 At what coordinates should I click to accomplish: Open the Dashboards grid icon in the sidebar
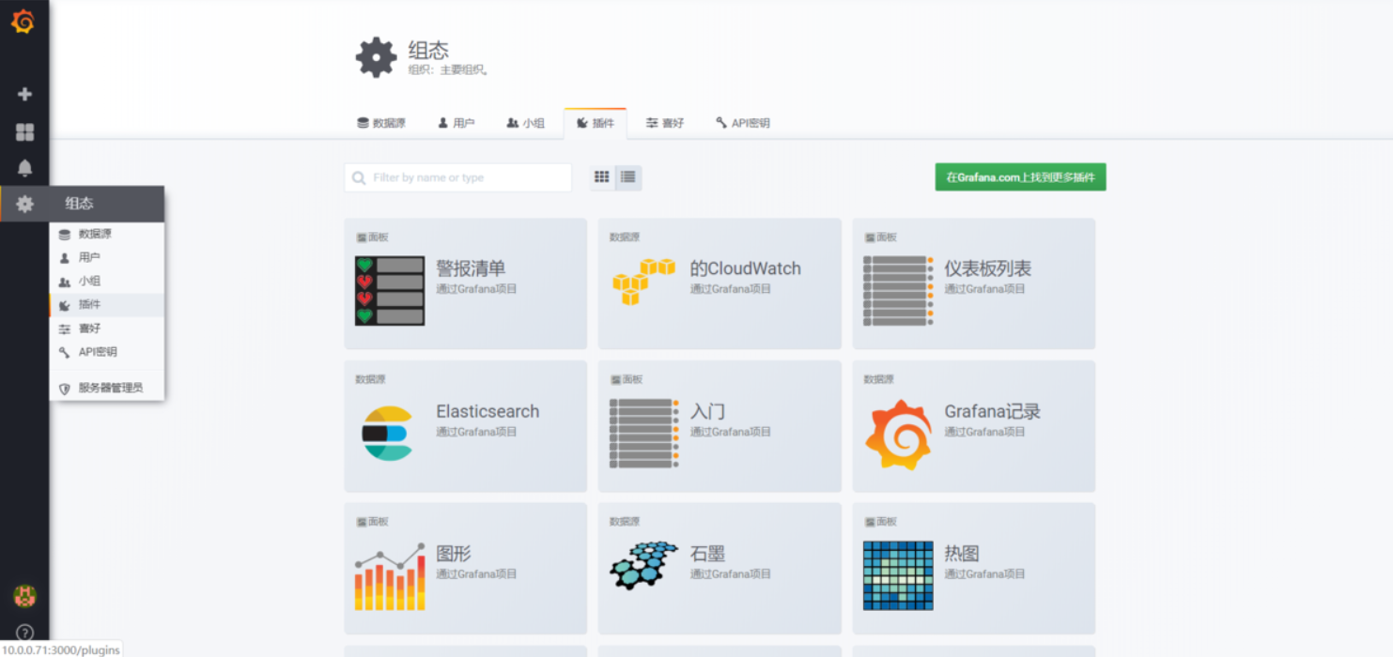pos(25,132)
